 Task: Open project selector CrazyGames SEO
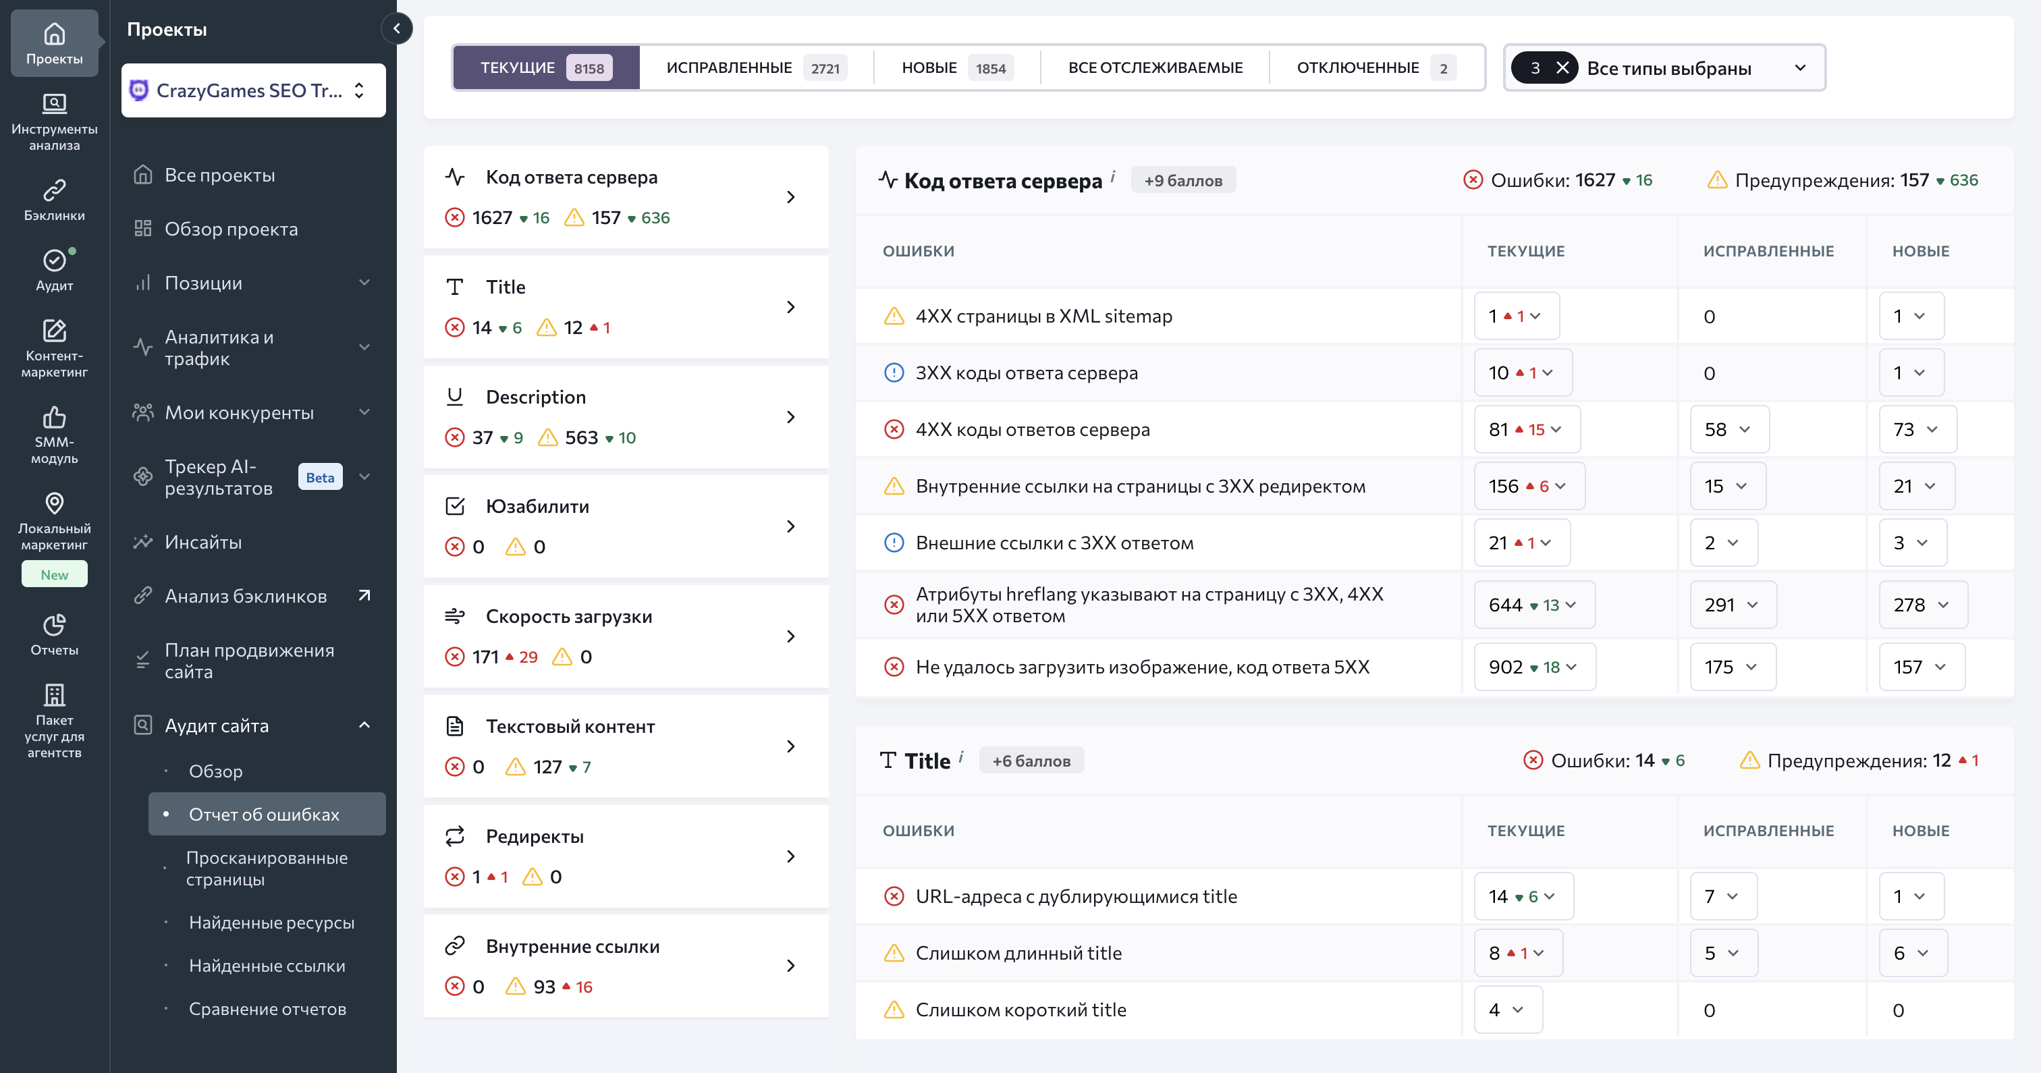(252, 91)
